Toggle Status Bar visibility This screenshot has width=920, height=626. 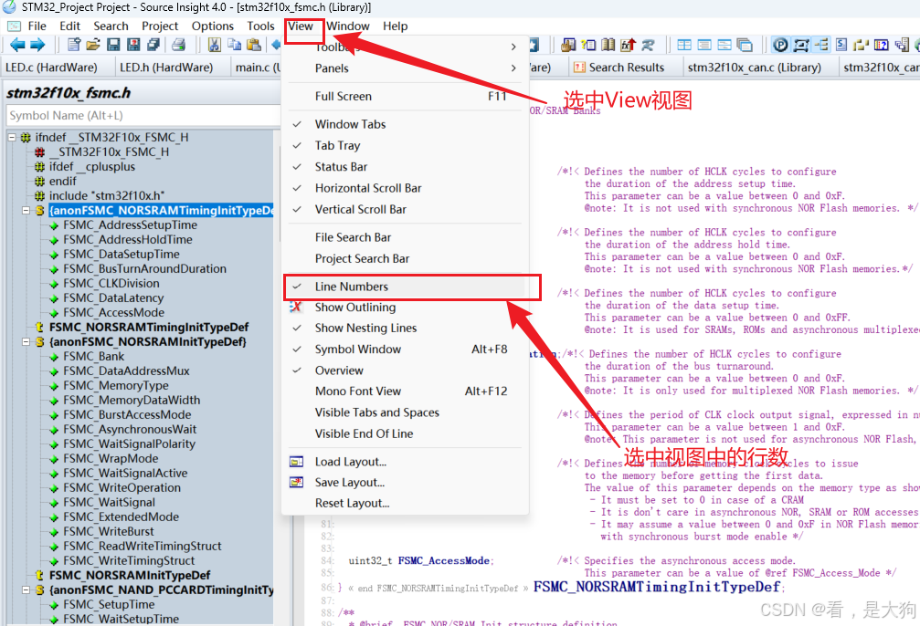click(406, 166)
